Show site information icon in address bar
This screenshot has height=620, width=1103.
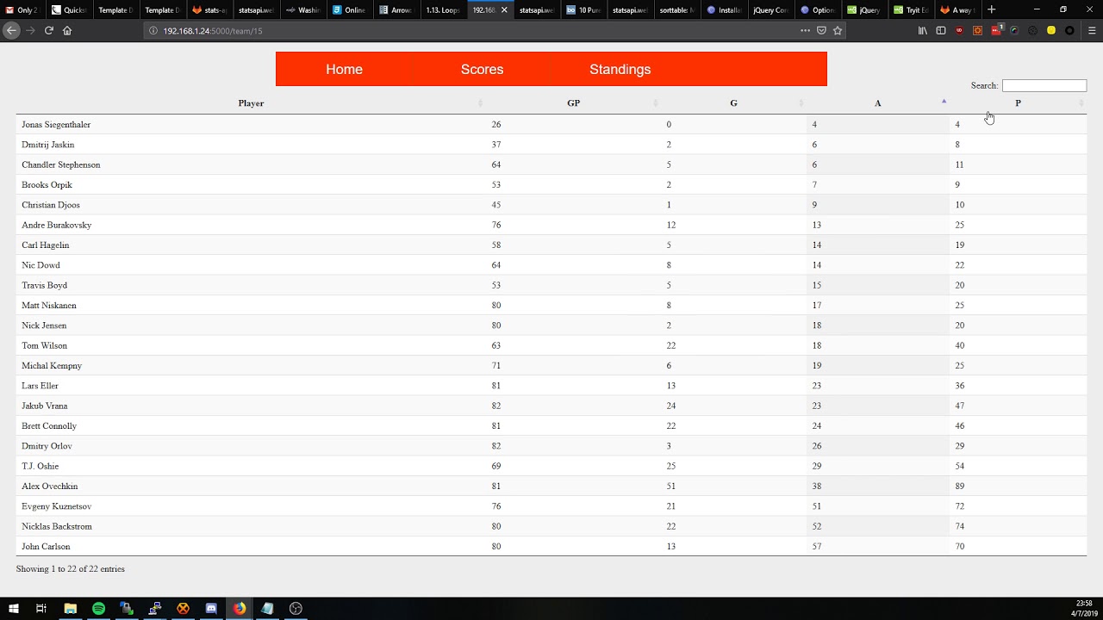[x=153, y=30]
